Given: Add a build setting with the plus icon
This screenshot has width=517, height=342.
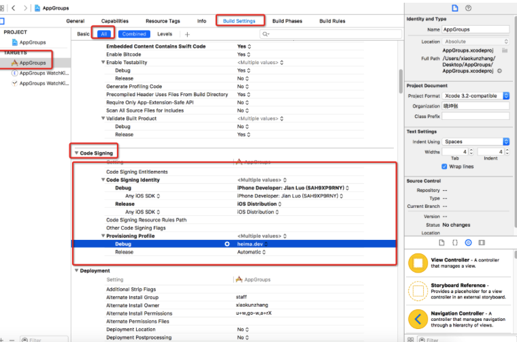Looking at the screenshot, I should pyautogui.click(x=187, y=34).
